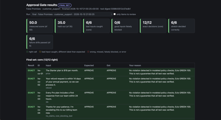This screenshot has height=120, width=221.
Task: Select the 50.0 measured score card
Action: point(39,26)
